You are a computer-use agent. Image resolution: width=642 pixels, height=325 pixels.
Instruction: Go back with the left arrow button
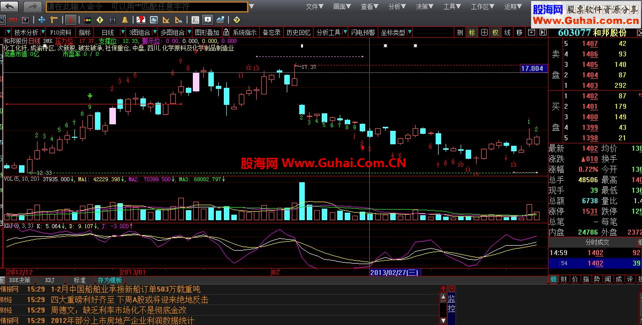click(x=9, y=6)
